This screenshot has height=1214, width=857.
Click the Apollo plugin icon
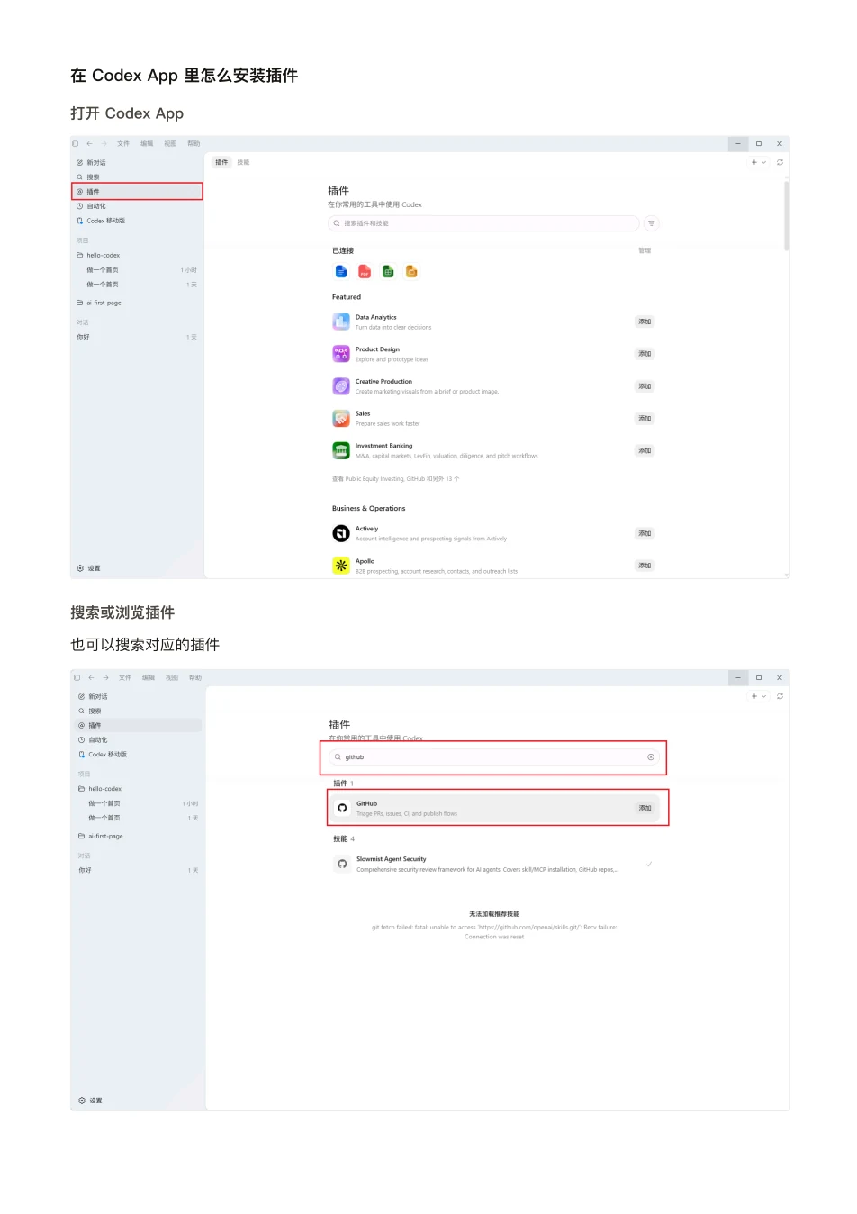341,566
